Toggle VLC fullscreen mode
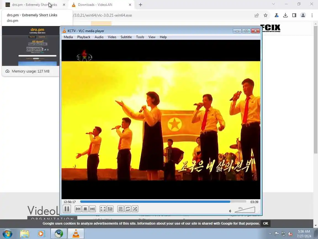 pyautogui.click(x=103, y=209)
